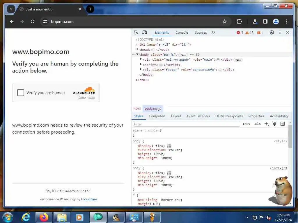Expand the margin shorthand property triangle
Viewport: 298px width, 223px height.
tap(154, 204)
